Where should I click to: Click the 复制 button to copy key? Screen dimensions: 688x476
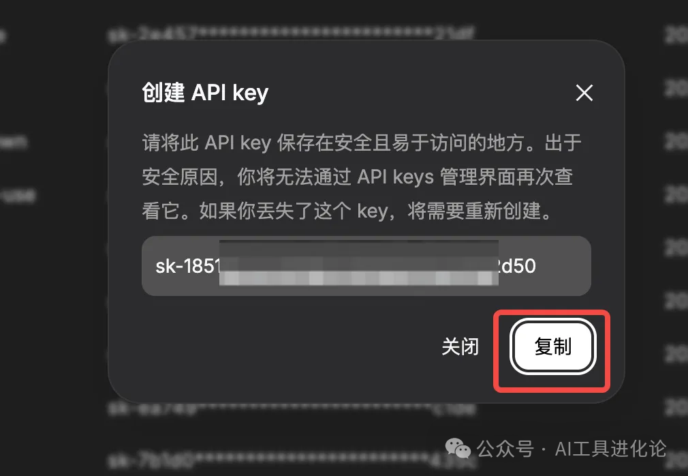(x=552, y=346)
